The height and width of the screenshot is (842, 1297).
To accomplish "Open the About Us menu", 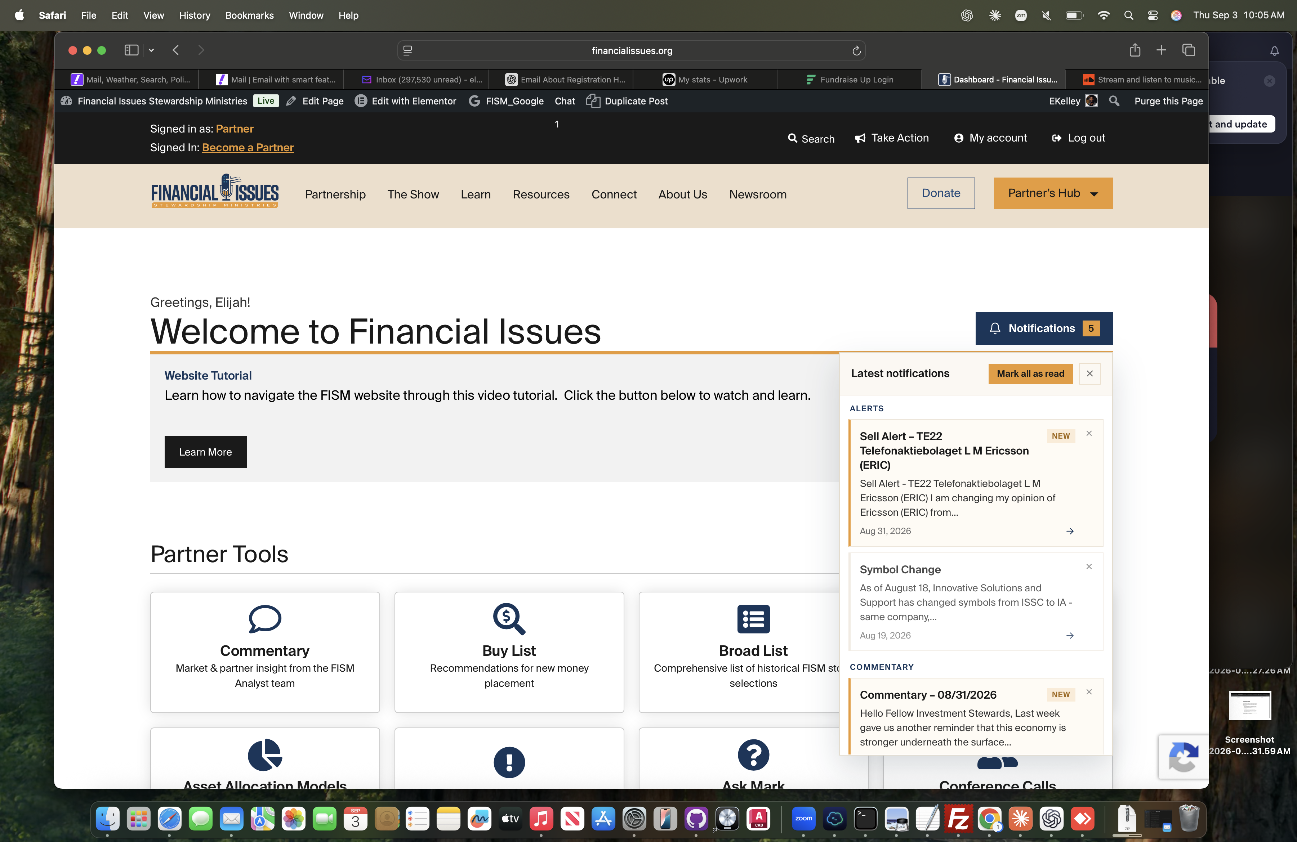I will tap(682, 194).
